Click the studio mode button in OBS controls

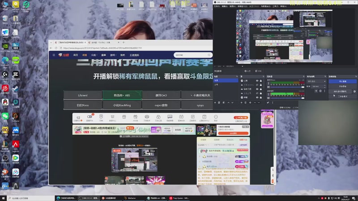coord(342,96)
